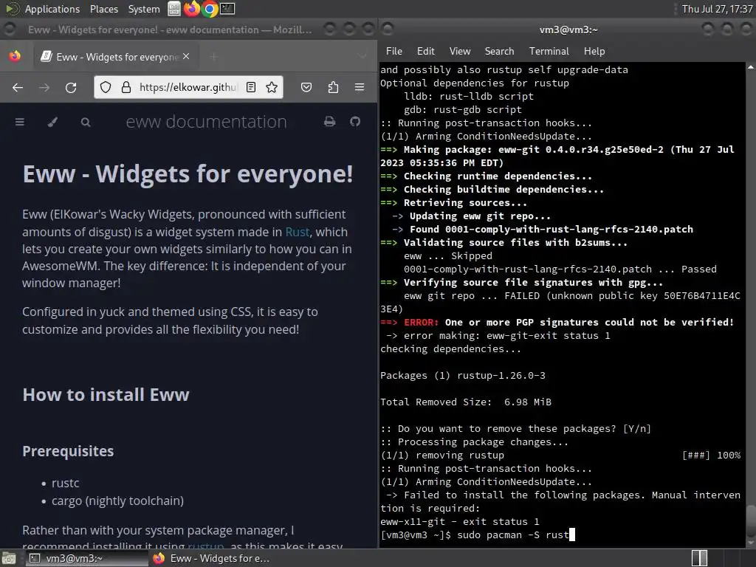
Task: Click print documentation printer icon
Action: click(x=330, y=122)
